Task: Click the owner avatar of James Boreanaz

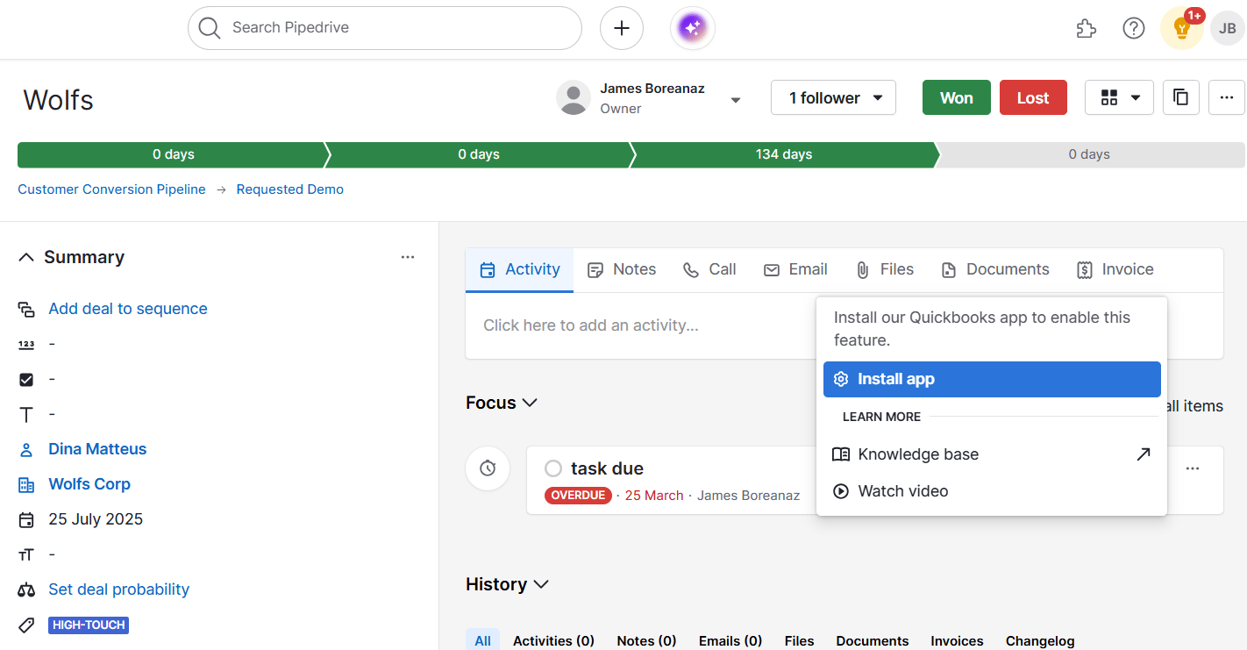Action: click(574, 97)
